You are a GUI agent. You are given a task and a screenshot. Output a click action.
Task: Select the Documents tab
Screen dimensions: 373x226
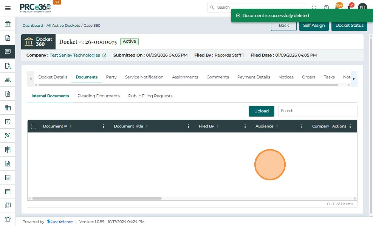coord(87,77)
